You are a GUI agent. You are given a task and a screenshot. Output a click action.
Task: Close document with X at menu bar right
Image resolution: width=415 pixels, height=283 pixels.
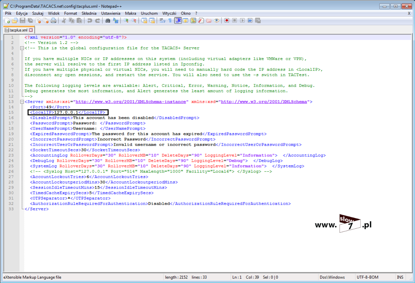(x=409, y=13)
